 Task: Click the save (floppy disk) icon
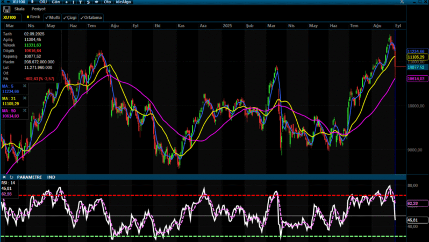tap(6, 9)
